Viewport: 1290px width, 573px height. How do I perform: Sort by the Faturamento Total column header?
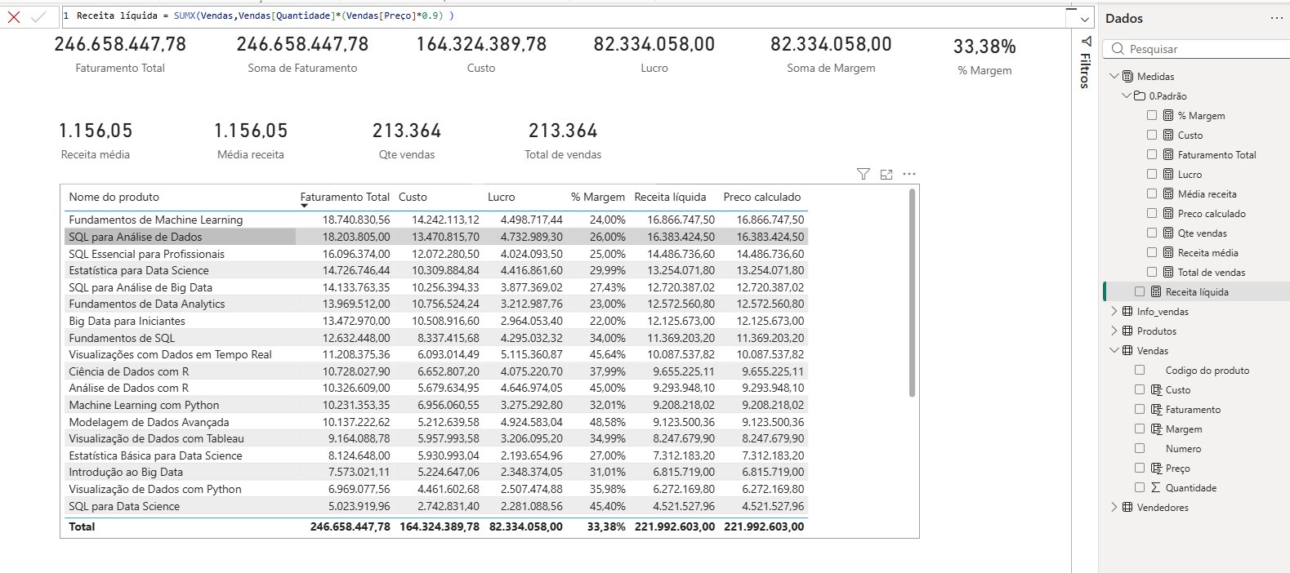345,197
